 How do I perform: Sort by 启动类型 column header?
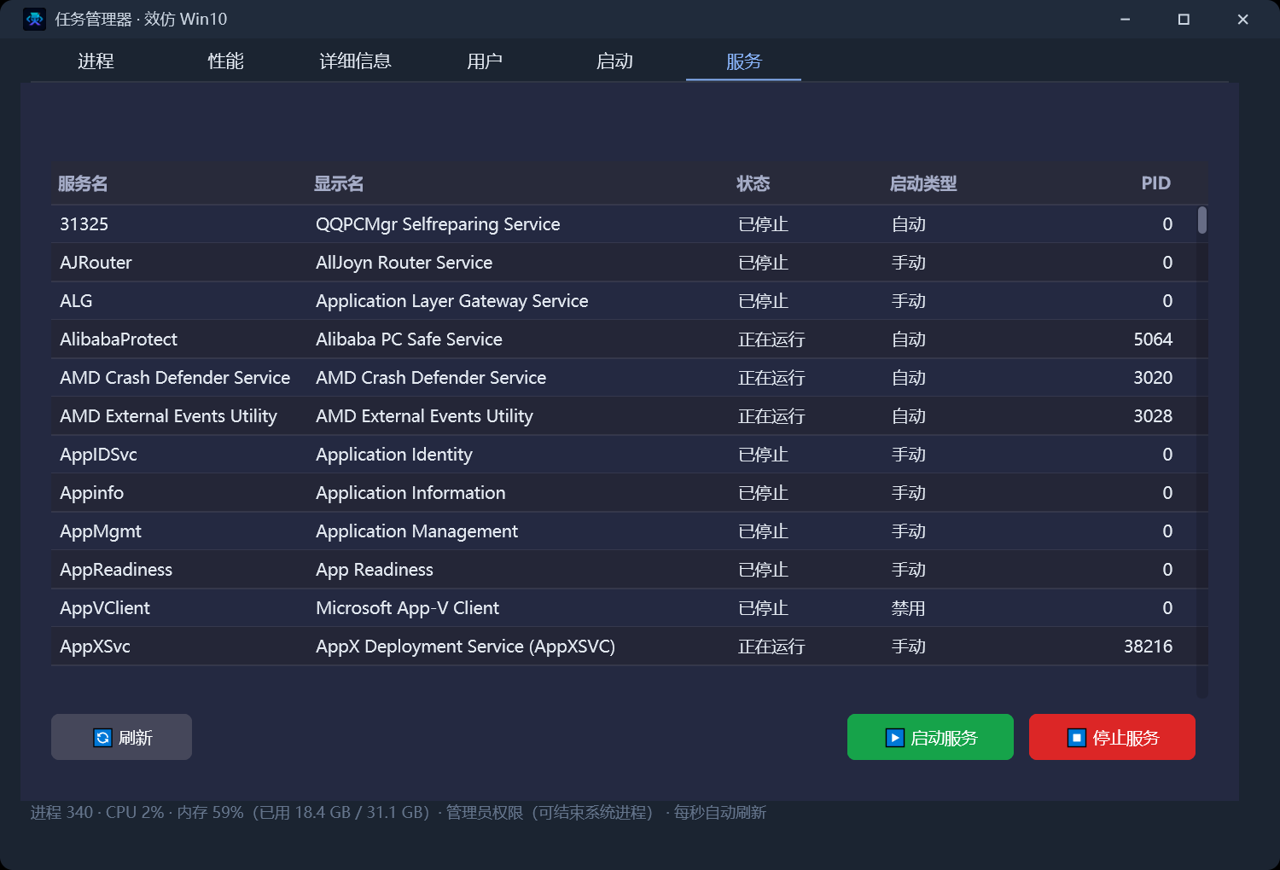point(923,183)
